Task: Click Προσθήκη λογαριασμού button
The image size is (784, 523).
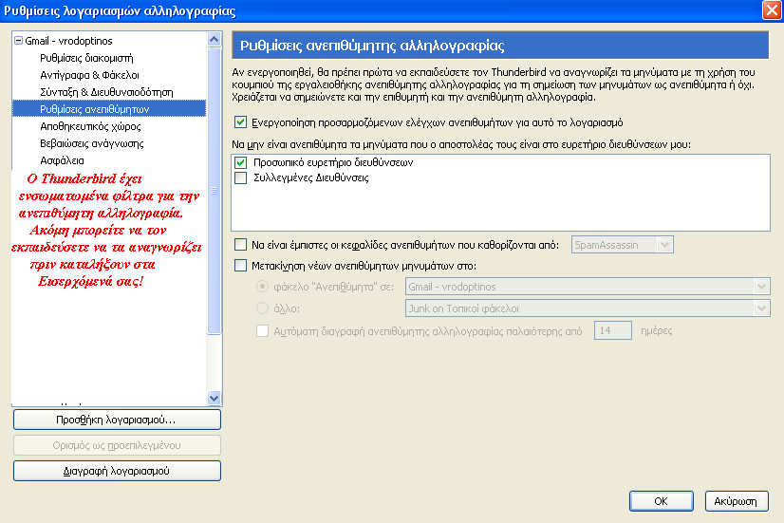Action: 117,420
